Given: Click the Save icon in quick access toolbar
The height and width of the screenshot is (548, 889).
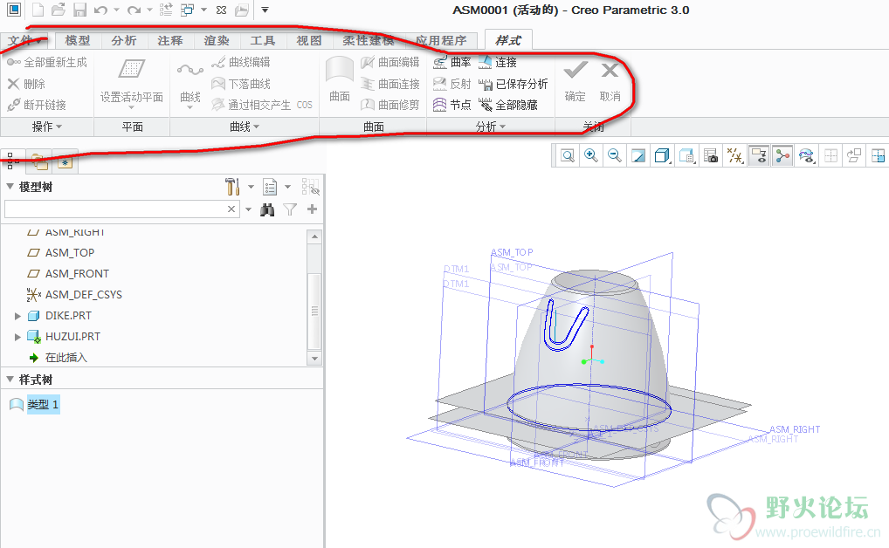Looking at the screenshot, I should [79, 10].
